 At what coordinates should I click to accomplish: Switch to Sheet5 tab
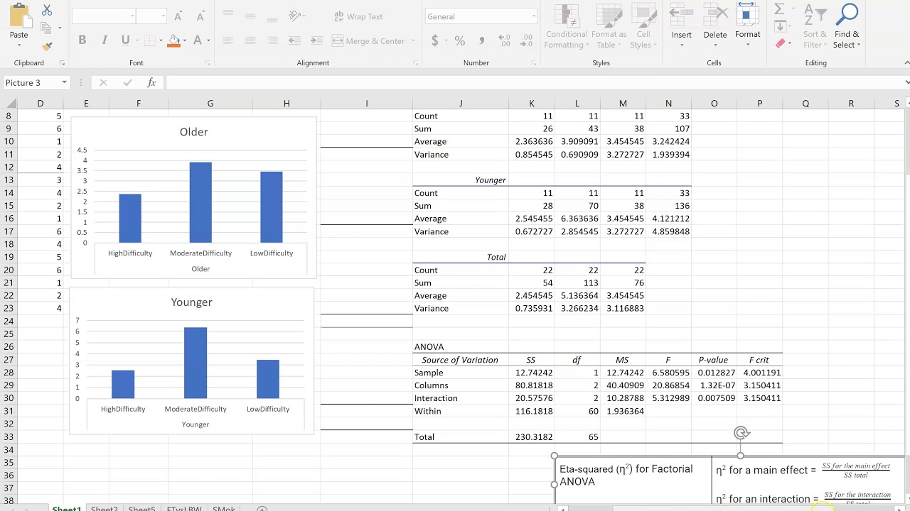click(x=142, y=507)
